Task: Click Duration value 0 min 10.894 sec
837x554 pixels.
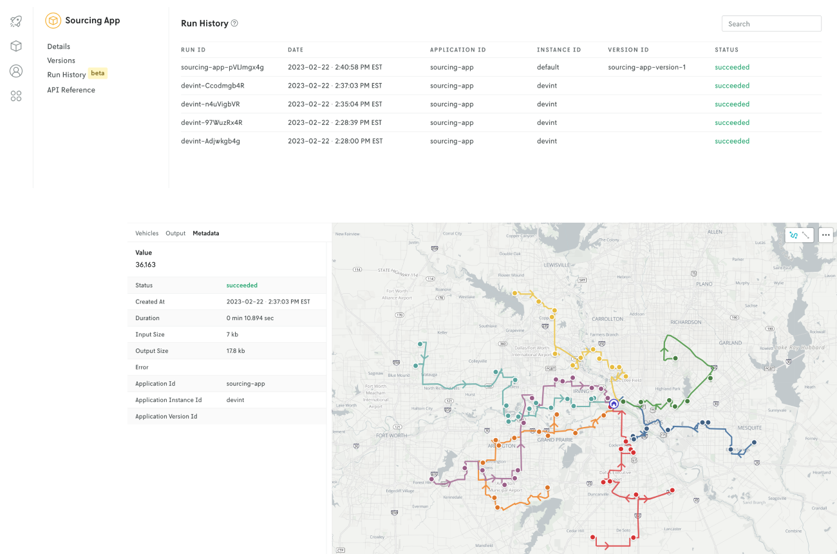Action: pyautogui.click(x=250, y=318)
